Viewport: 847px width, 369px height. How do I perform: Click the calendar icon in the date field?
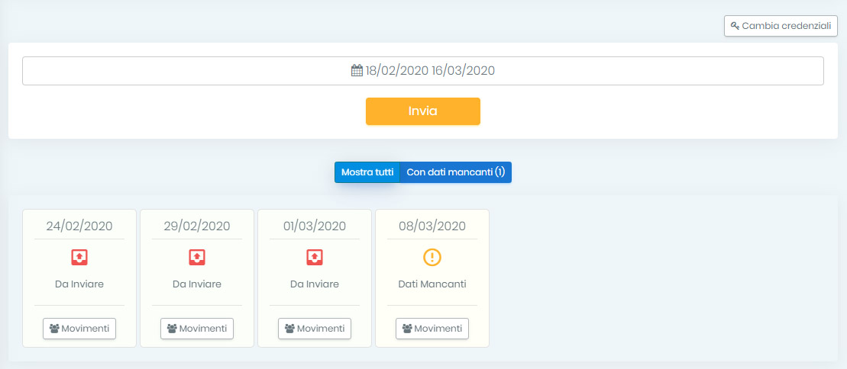pos(357,70)
